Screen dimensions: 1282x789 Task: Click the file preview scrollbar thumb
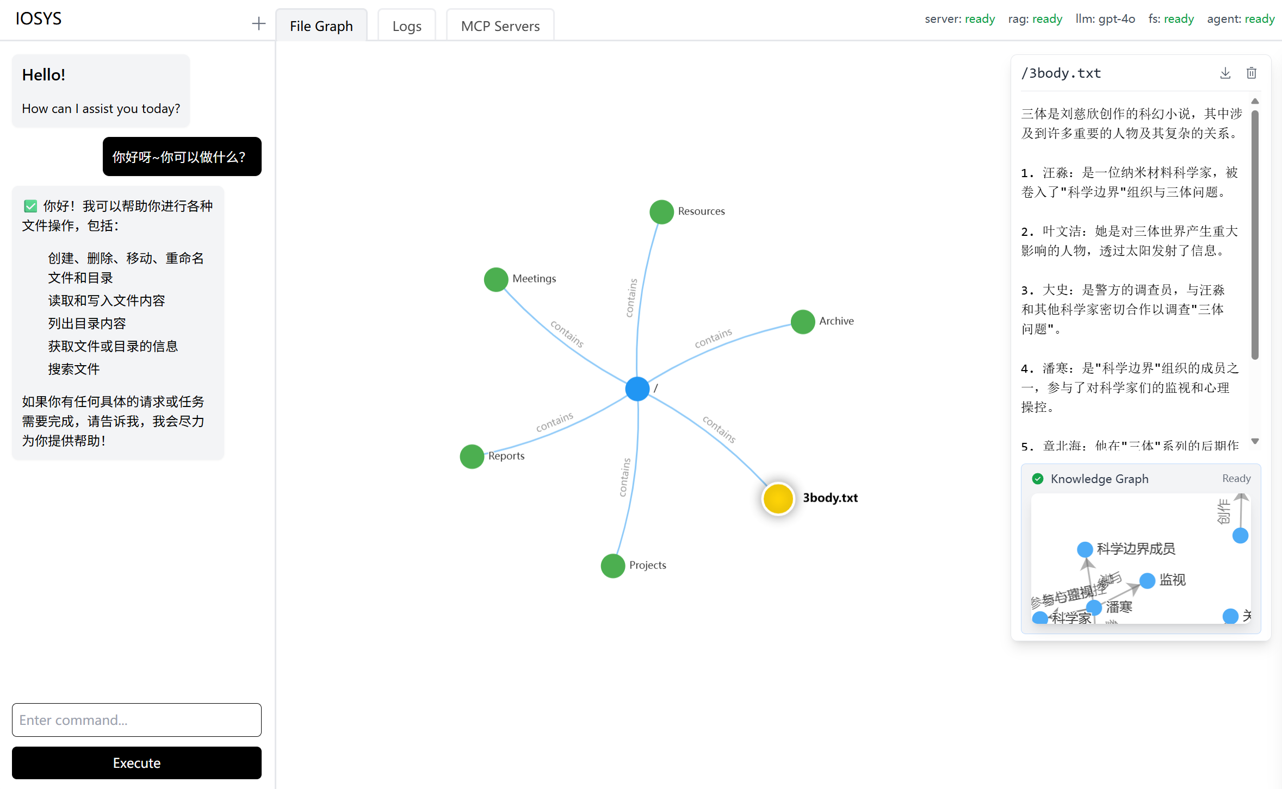tap(1255, 235)
